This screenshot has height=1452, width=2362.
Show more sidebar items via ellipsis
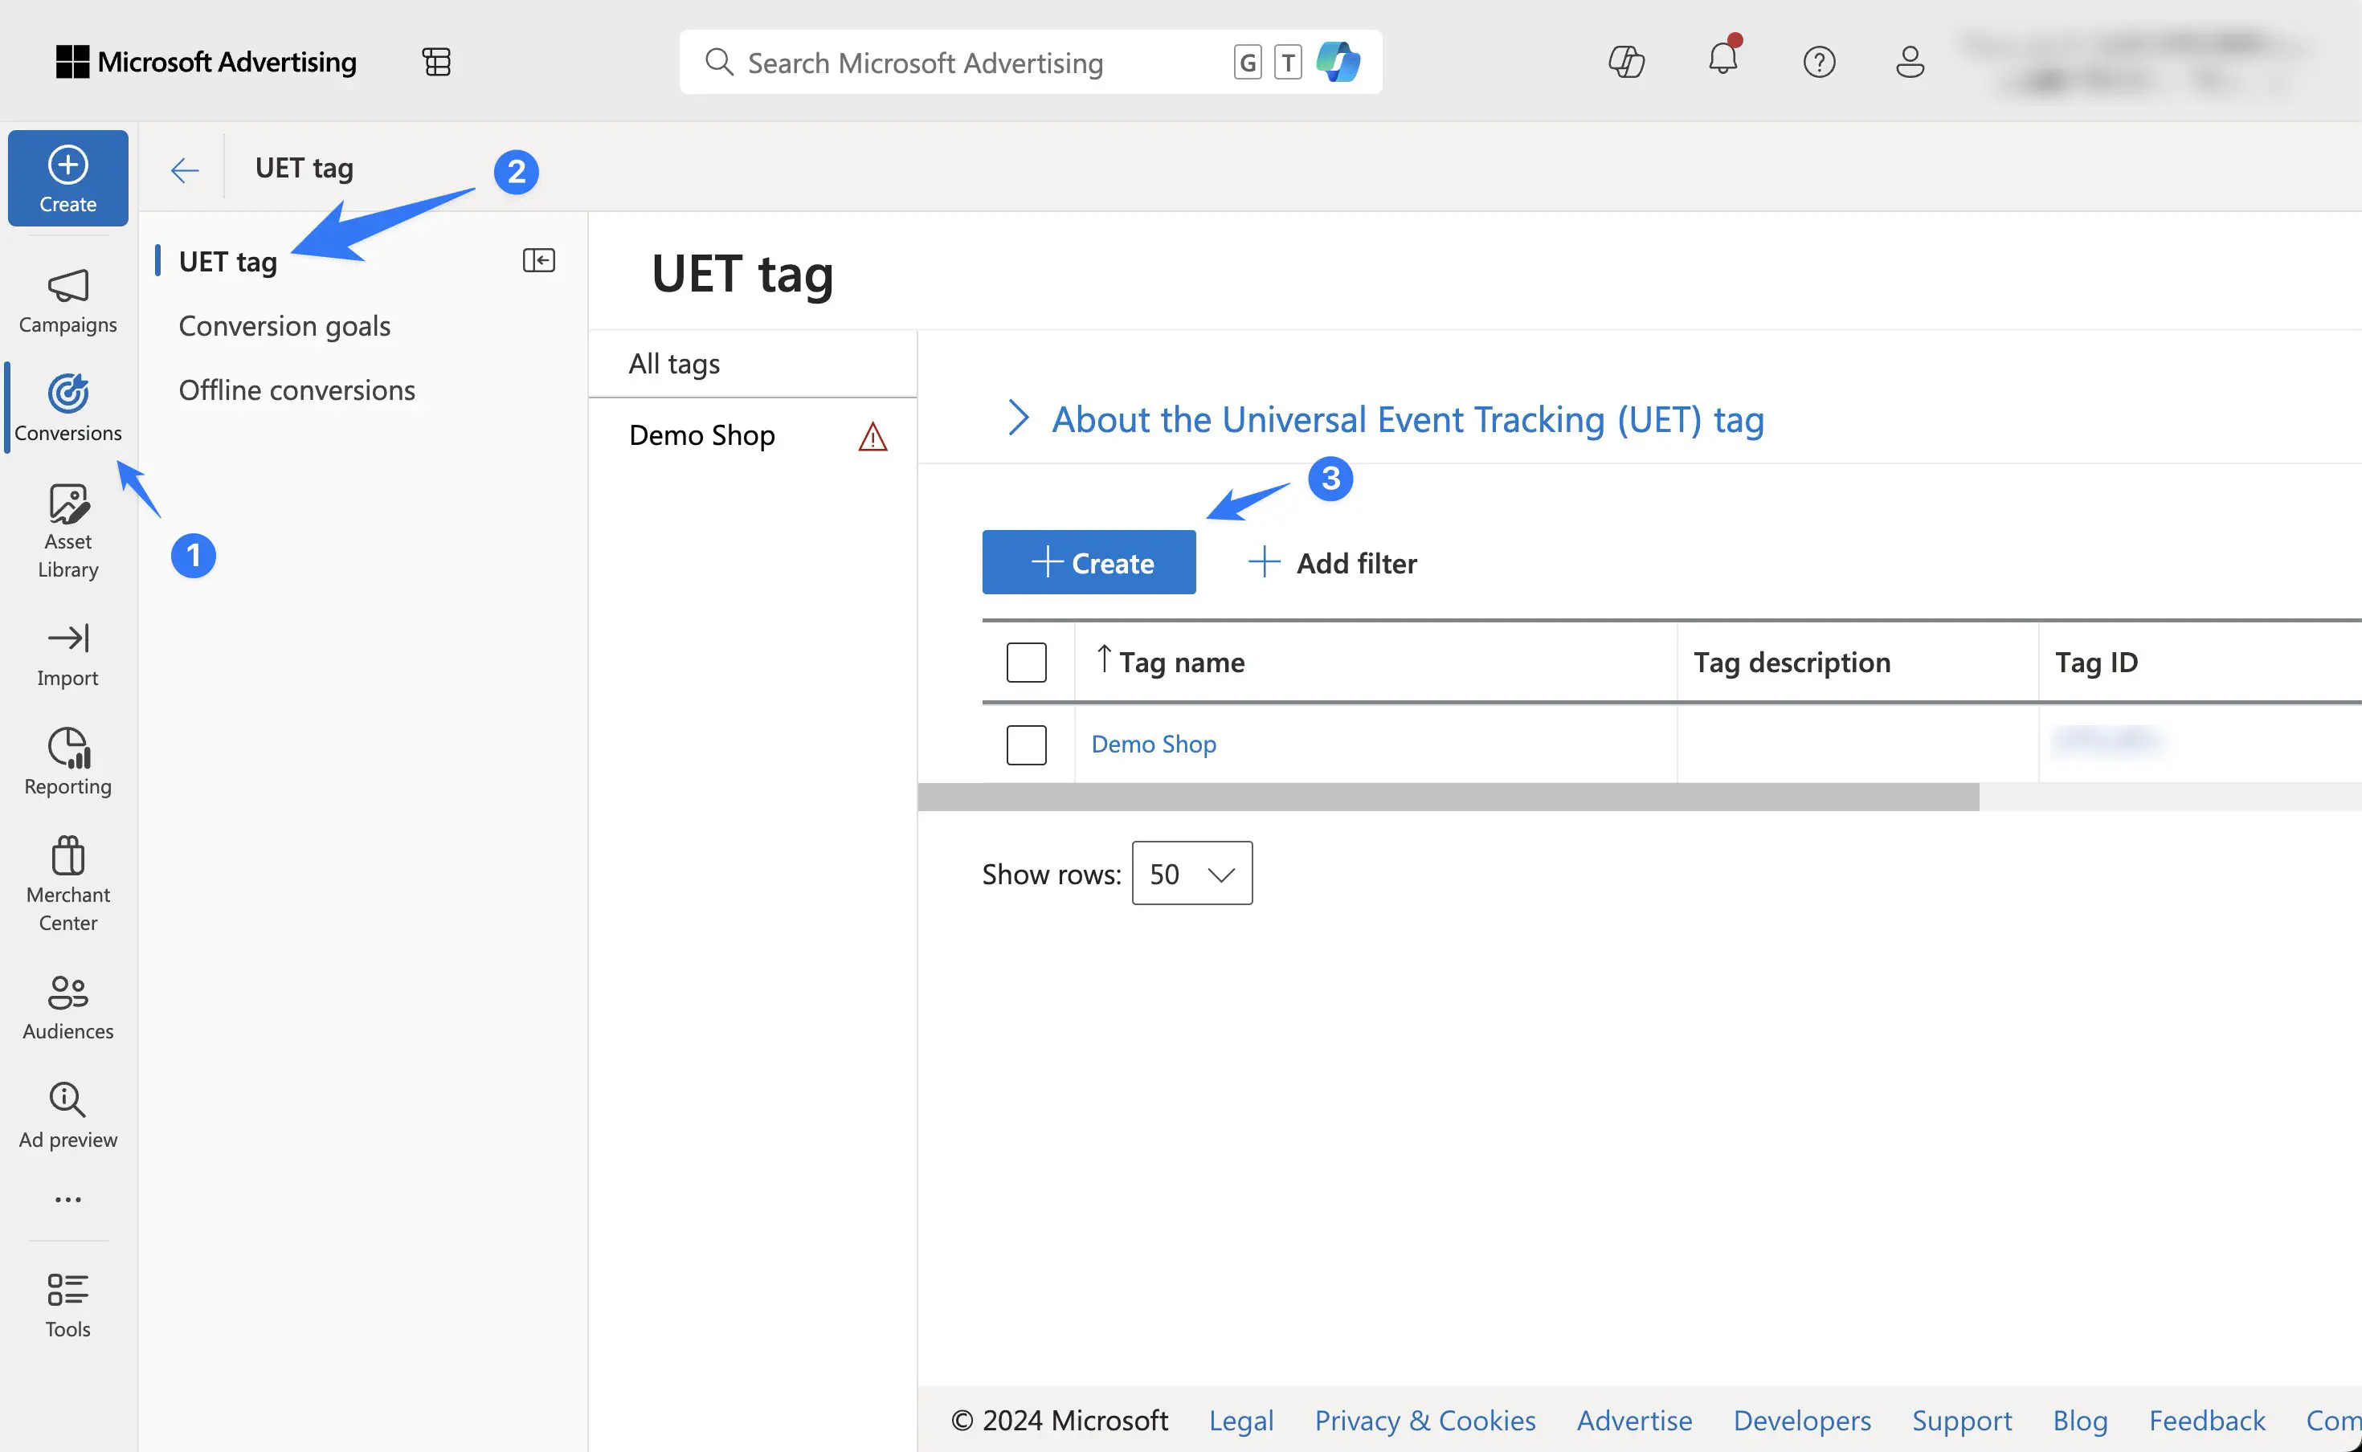pyautogui.click(x=68, y=1200)
